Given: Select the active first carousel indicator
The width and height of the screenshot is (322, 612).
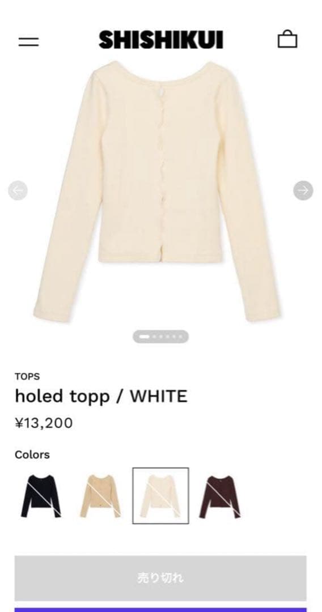Looking at the screenshot, I should 144,337.
